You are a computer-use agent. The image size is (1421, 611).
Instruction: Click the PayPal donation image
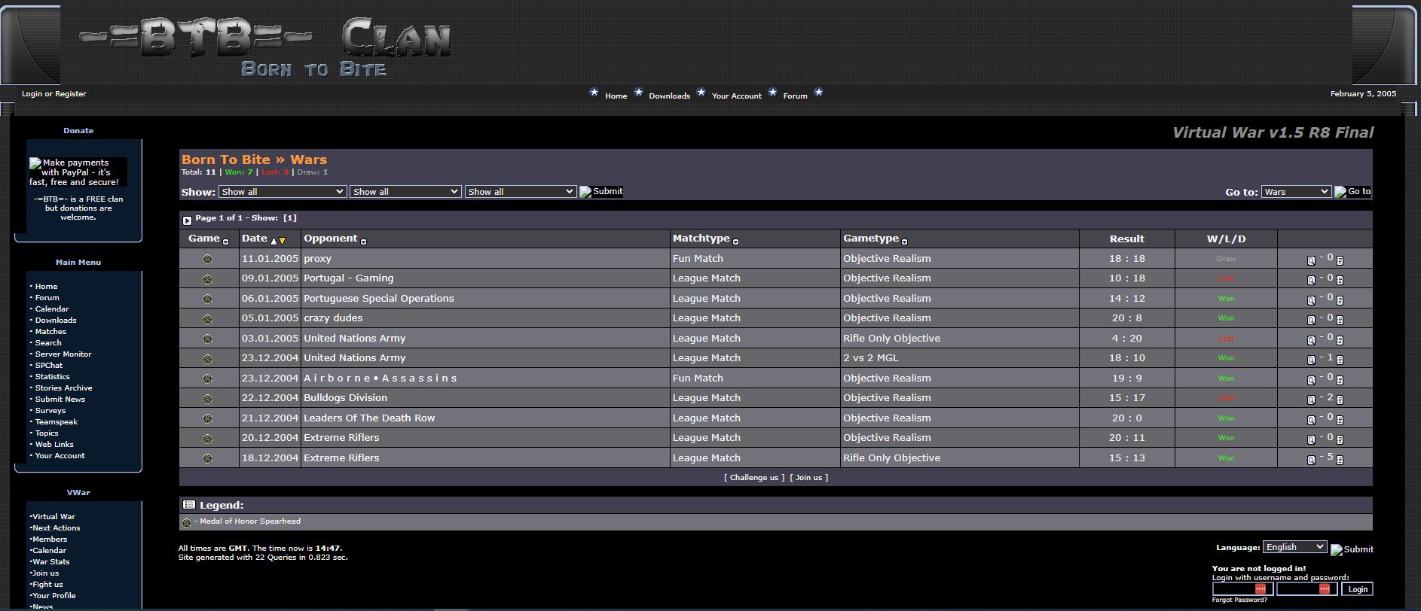[x=77, y=172]
